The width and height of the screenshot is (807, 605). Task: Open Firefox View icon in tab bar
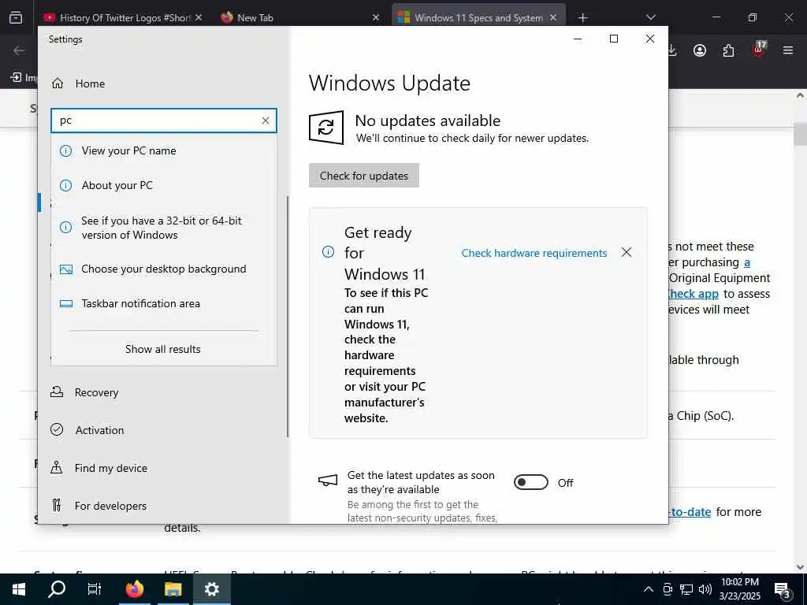tap(16, 17)
